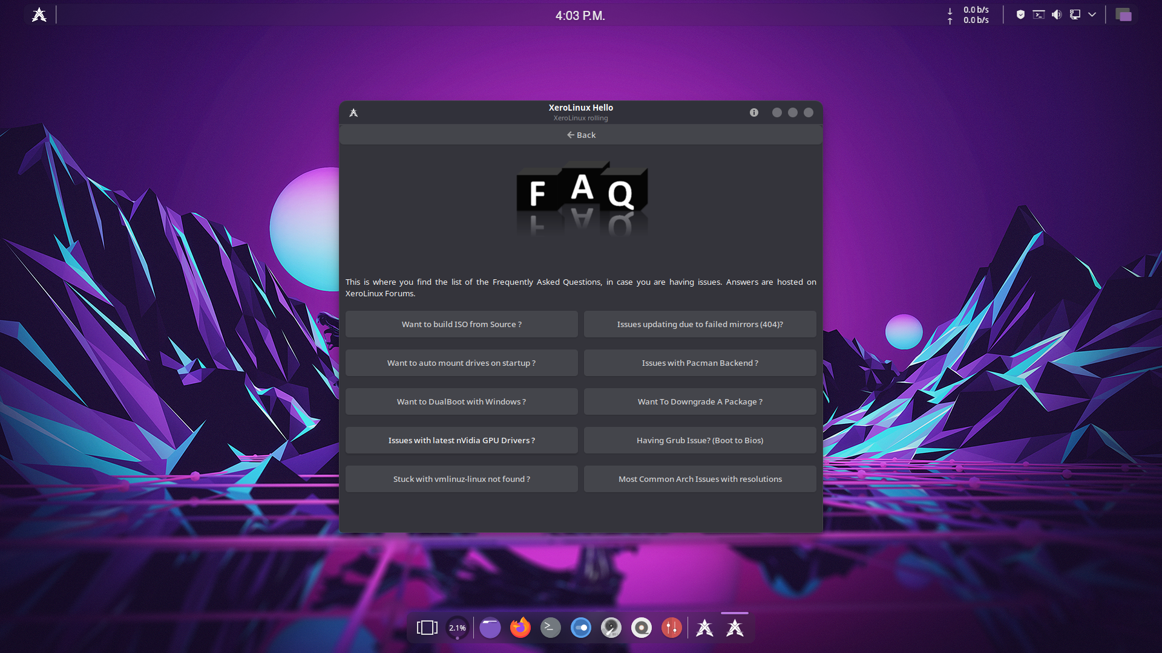Open 'Want to DualBoot with Windows ?'
The image size is (1162, 653).
462,401
